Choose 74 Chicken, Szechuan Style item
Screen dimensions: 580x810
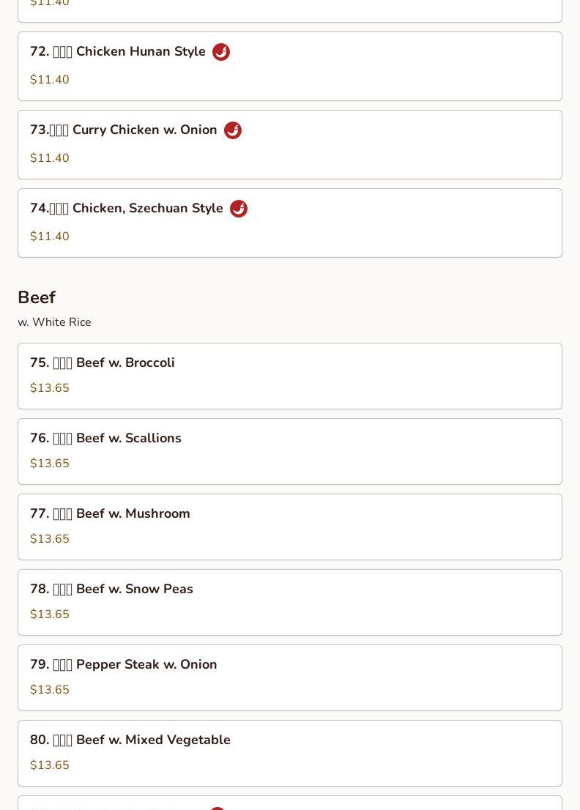290,223
